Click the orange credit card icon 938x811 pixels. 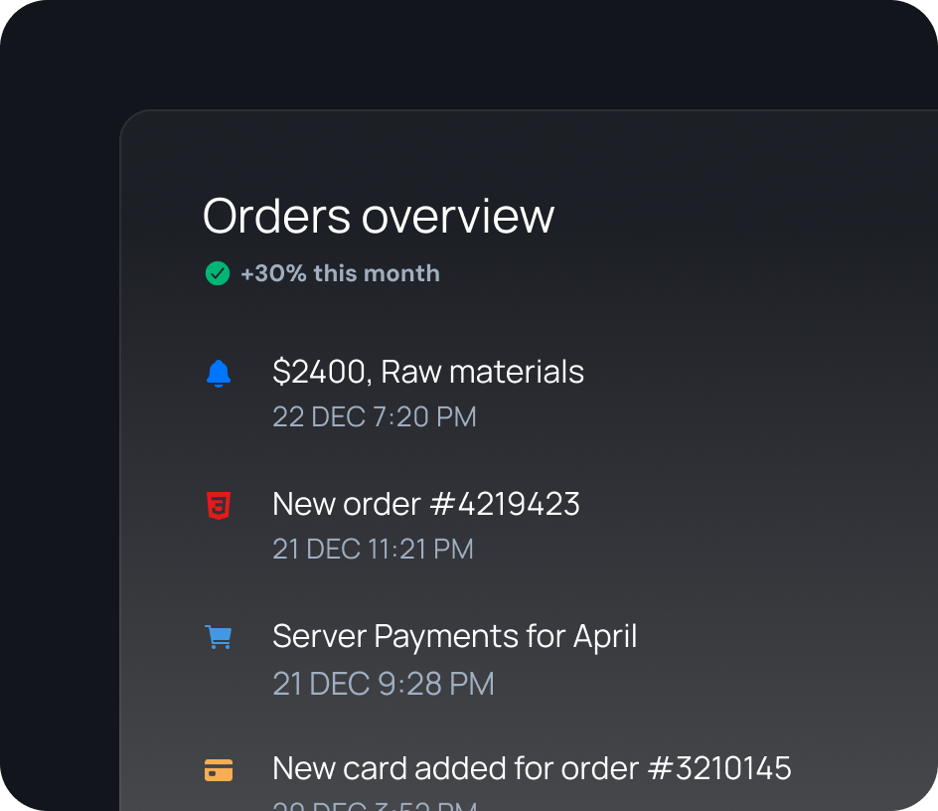pos(219,770)
